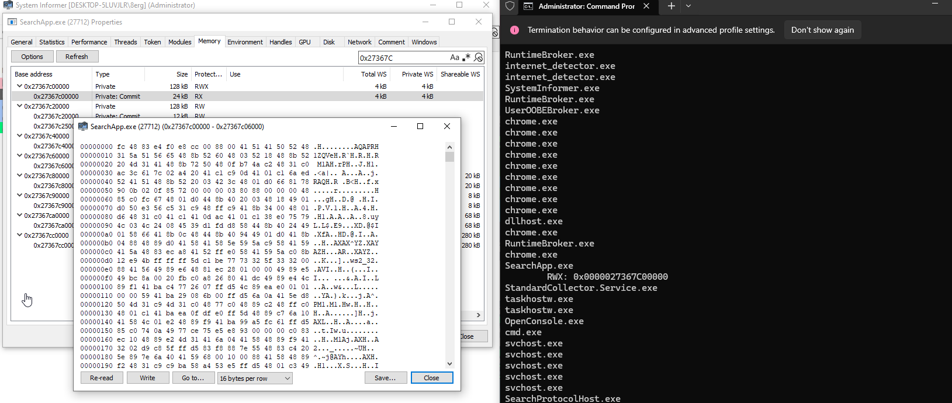Collapse the 0x27367c00000 memory region

point(19,86)
